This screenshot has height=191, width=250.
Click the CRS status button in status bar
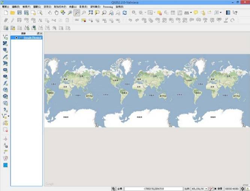pos(232,189)
